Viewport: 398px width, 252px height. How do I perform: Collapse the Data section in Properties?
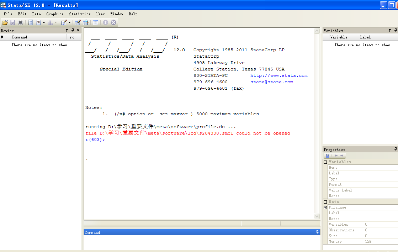325,202
